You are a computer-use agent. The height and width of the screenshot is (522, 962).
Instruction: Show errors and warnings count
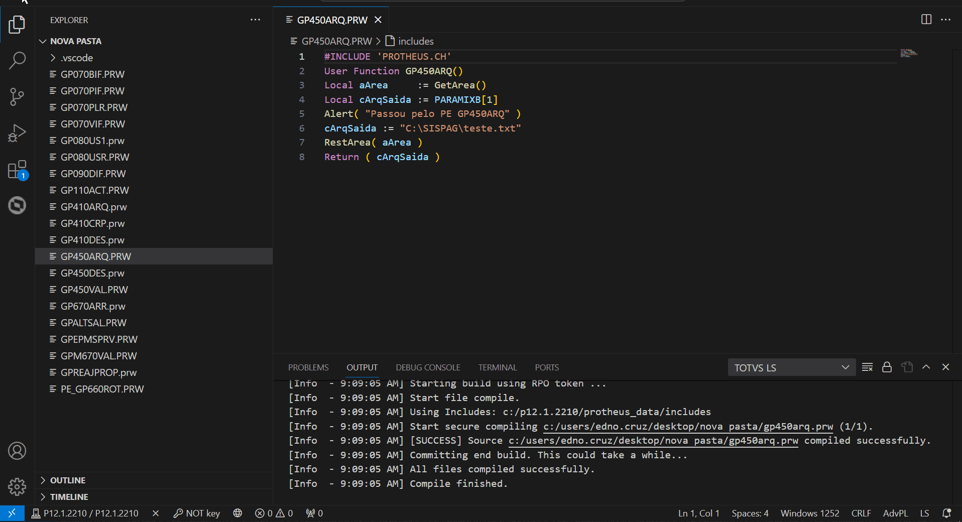[x=274, y=513]
